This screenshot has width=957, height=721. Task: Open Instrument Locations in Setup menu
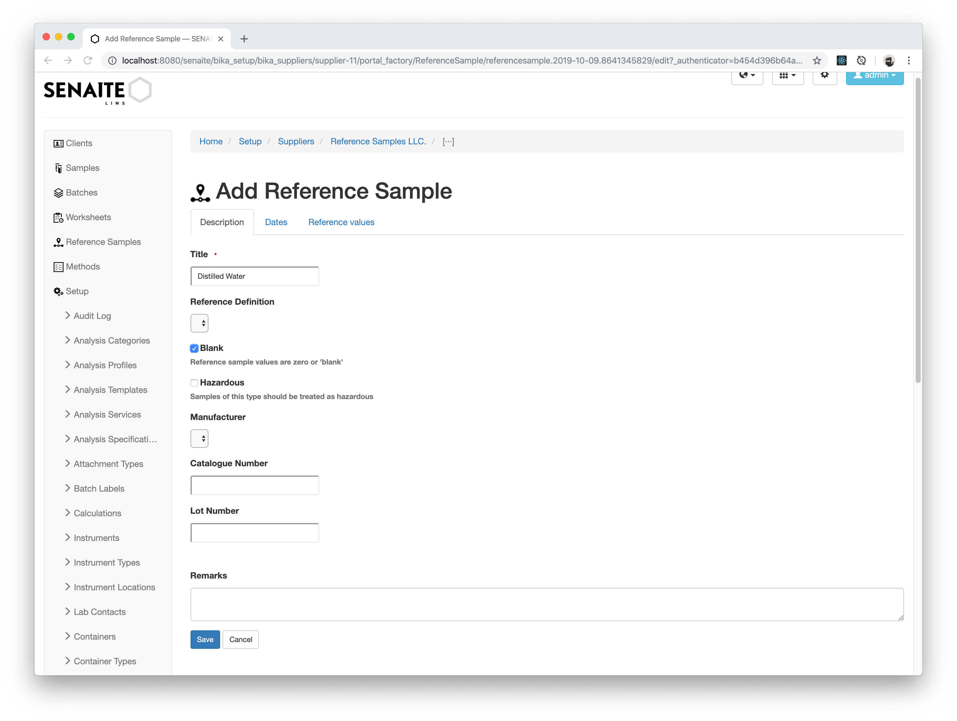(x=115, y=587)
